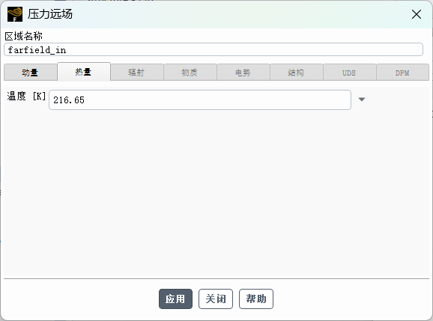This screenshot has height=321, width=433.
Task: Switch to the DPM tab
Action: (x=402, y=73)
